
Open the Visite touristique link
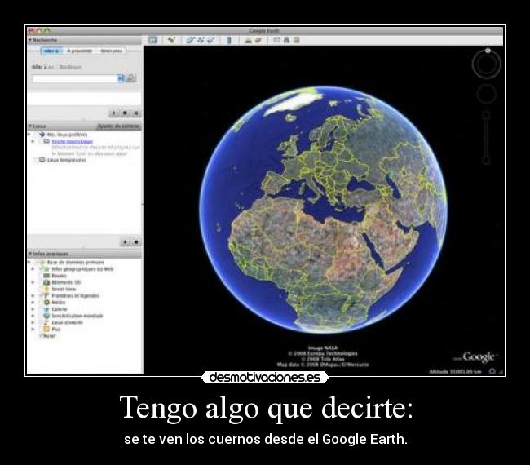click(73, 141)
